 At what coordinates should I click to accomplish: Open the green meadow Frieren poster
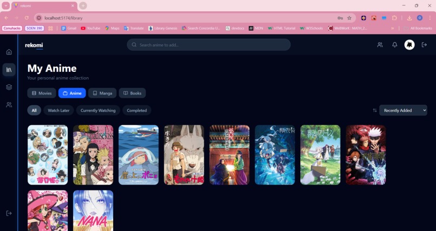coord(320,155)
